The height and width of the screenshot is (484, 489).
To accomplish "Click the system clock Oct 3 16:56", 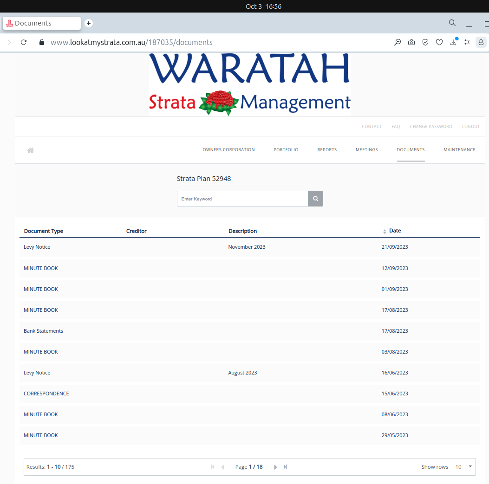I will [x=263, y=6].
